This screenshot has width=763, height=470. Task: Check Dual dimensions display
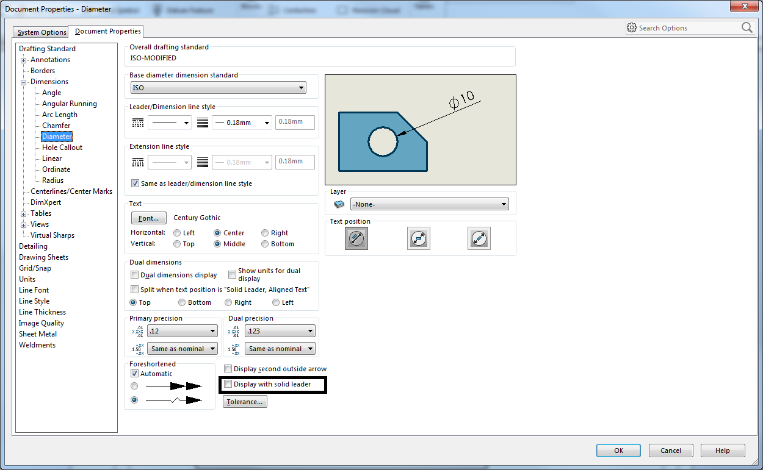point(135,275)
